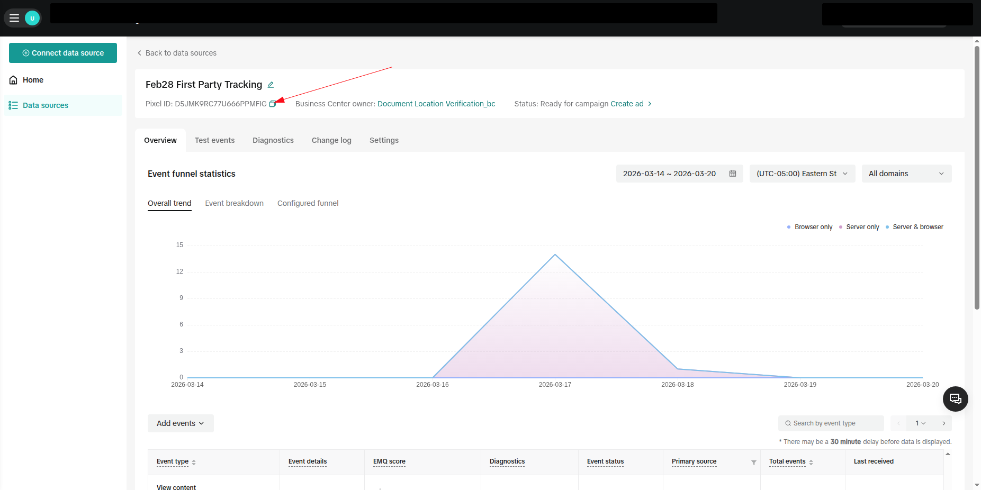This screenshot has height=490, width=981.
Task: Toggle the Server only legend item
Action: click(859, 227)
